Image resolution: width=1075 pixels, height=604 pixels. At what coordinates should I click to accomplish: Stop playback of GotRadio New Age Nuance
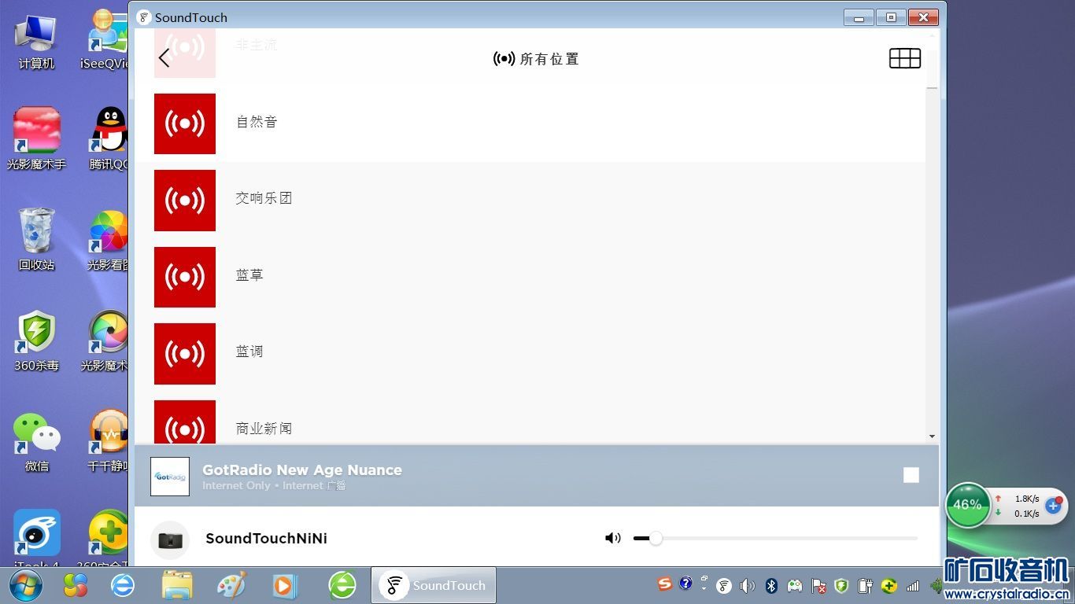click(911, 475)
